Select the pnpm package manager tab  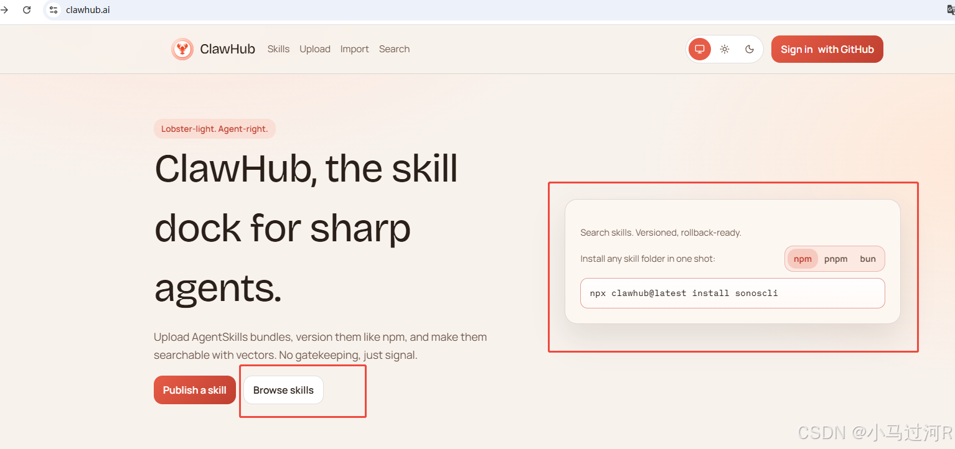click(835, 259)
